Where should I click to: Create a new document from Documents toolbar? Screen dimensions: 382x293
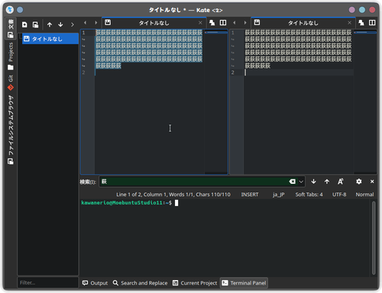(24, 24)
